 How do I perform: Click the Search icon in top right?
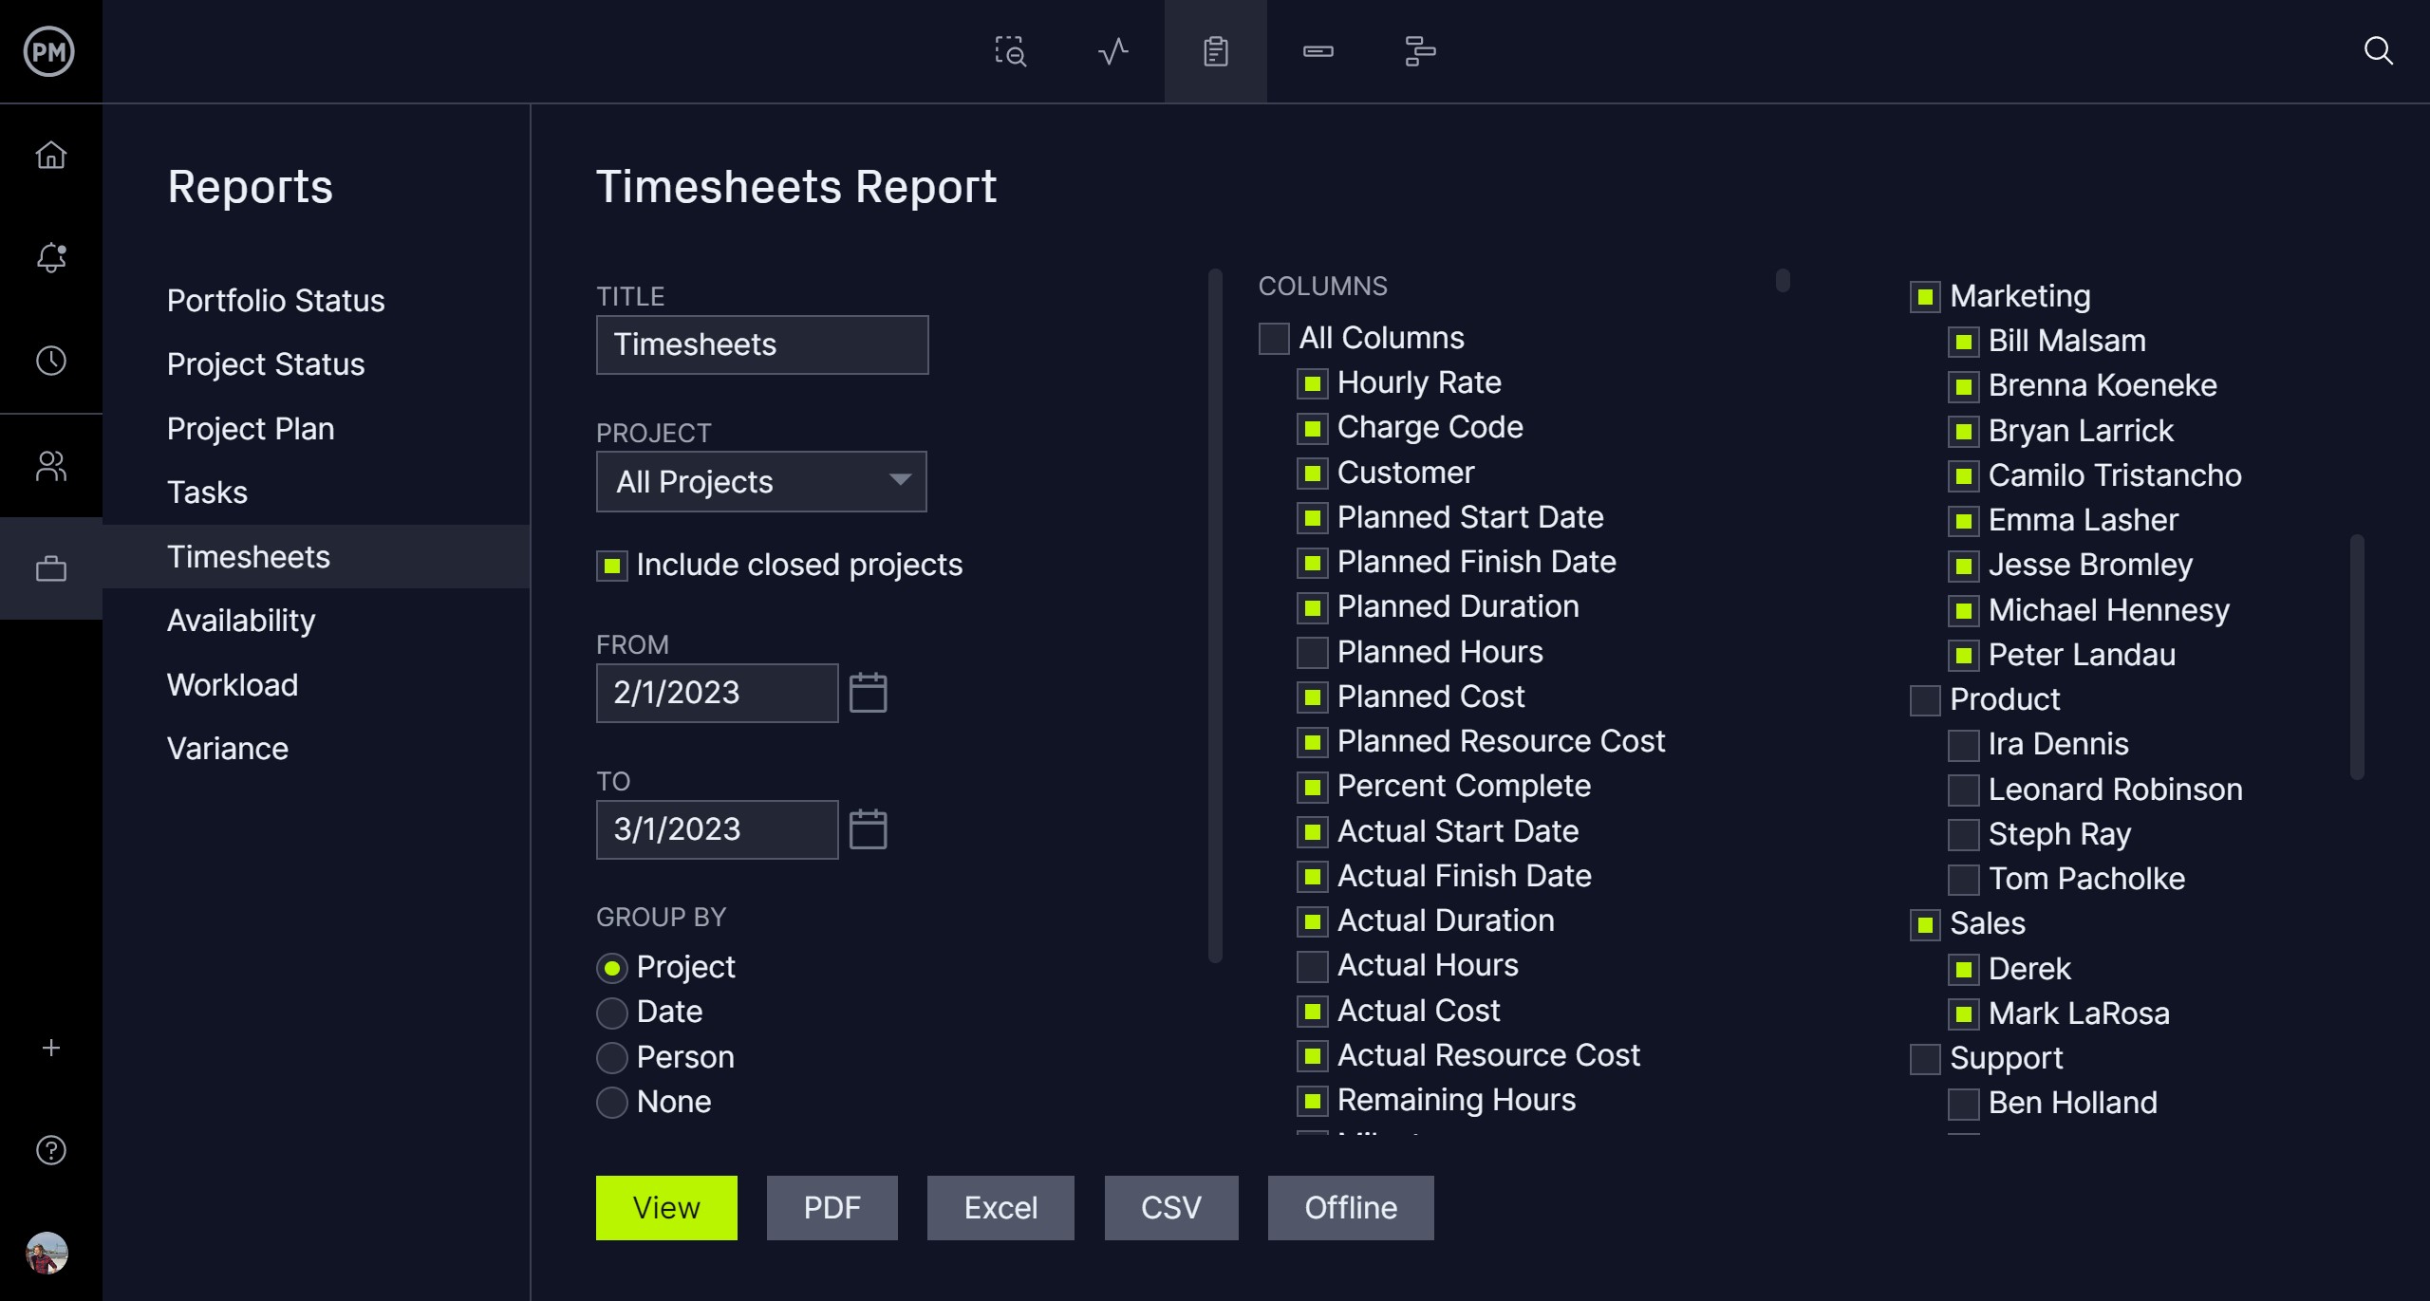tap(2381, 51)
